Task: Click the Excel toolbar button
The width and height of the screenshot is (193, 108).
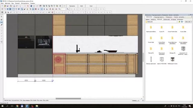Action: (x=91, y=6)
